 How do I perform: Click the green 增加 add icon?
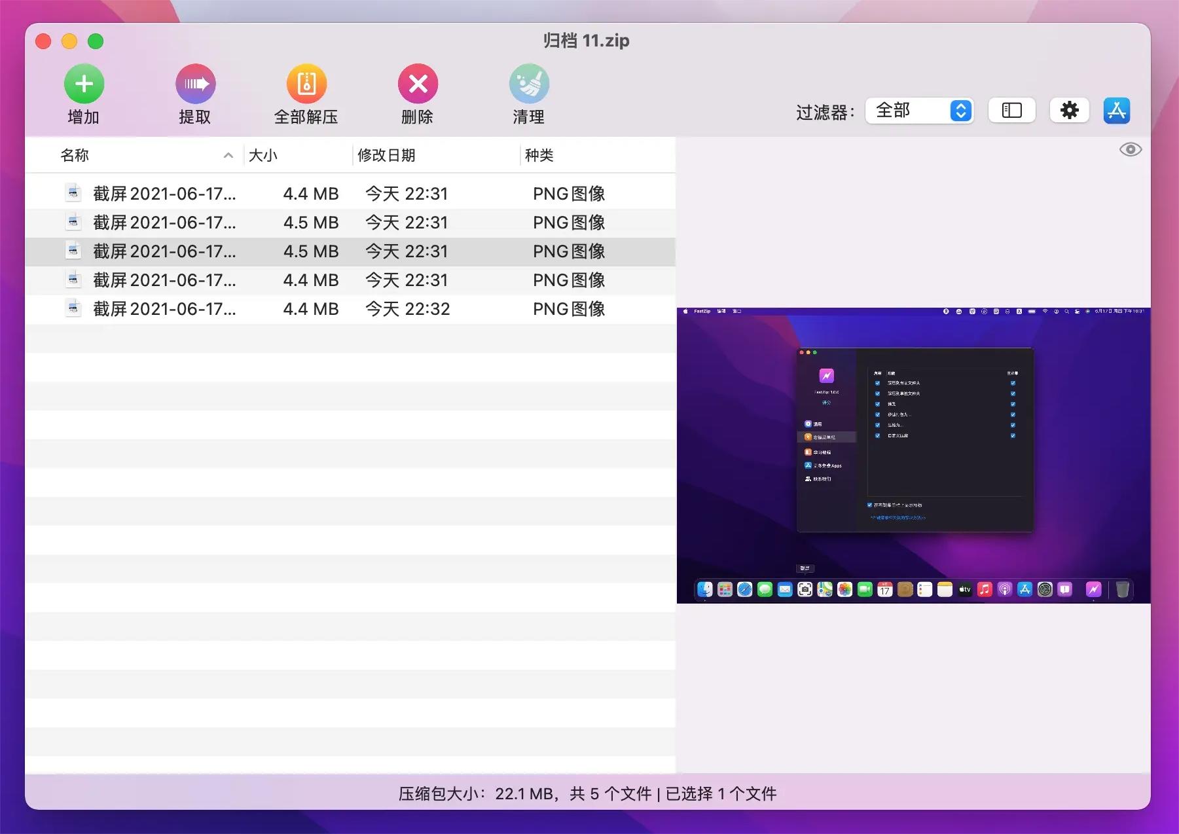click(84, 84)
